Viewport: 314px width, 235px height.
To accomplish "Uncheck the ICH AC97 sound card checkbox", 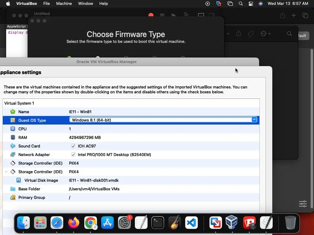I will pos(73,146).
